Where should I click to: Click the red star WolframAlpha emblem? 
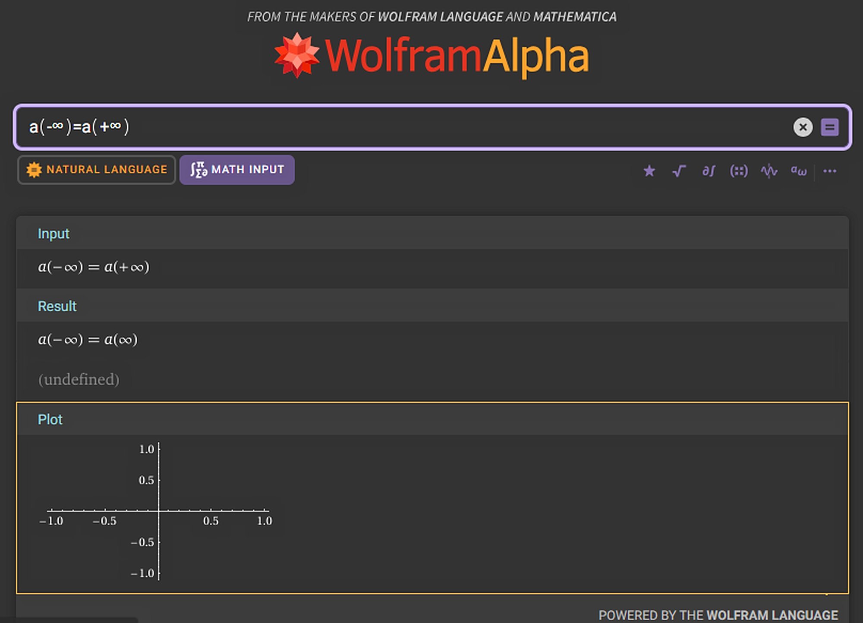point(297,55)
